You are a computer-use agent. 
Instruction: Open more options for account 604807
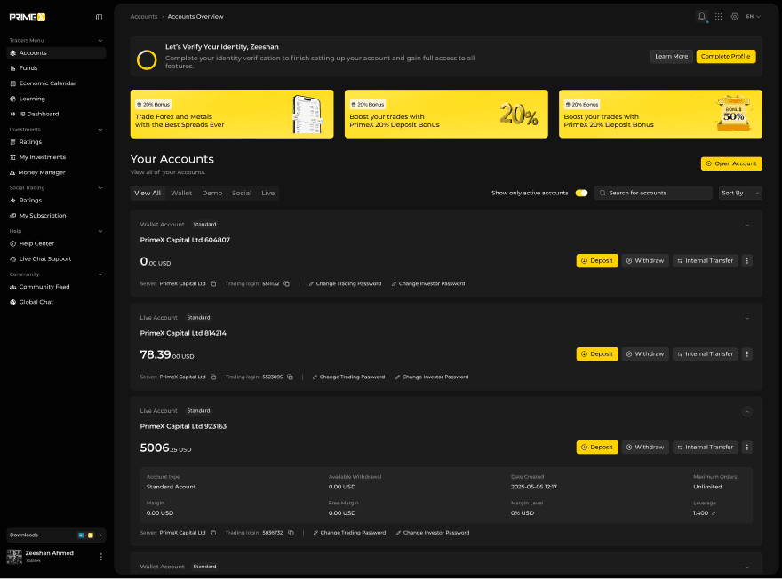(747, 260)
